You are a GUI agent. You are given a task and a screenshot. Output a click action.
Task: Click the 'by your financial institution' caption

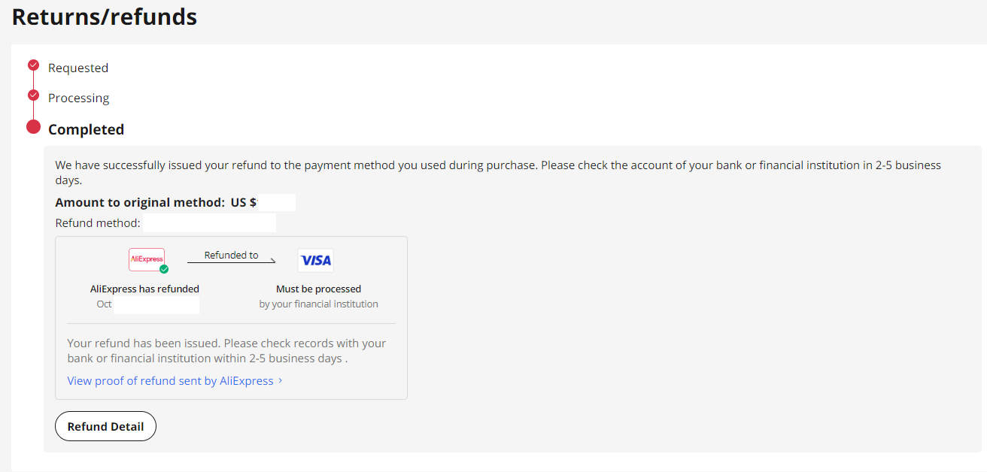coord(318,304)
